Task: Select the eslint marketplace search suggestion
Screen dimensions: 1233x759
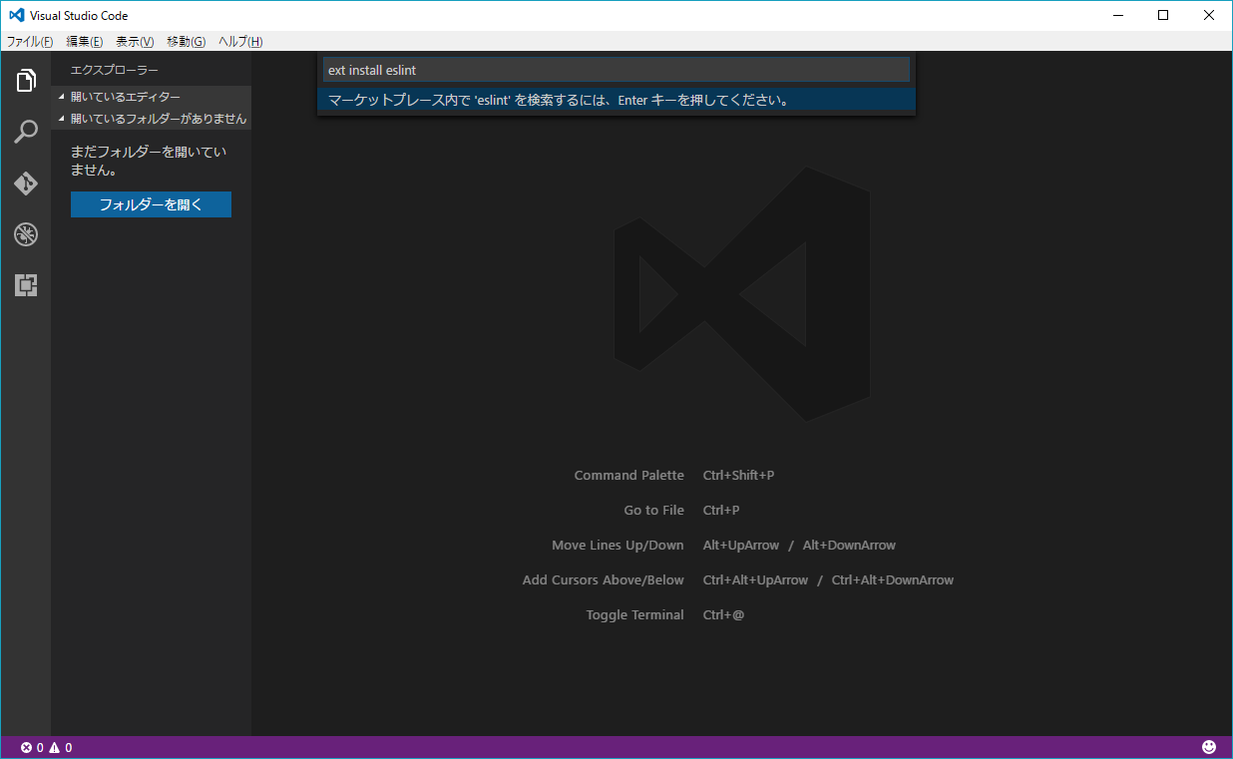Action: pyautogui.click(x=616, y=100)
